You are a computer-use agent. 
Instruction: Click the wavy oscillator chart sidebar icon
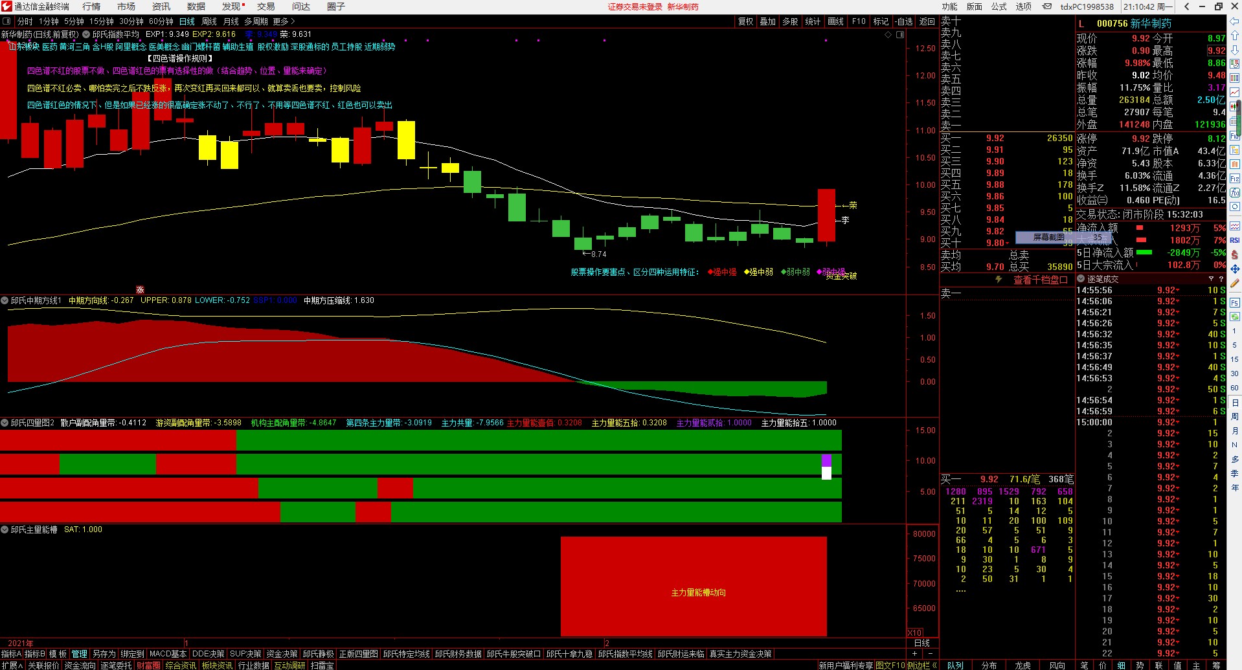click(1235, 226)
